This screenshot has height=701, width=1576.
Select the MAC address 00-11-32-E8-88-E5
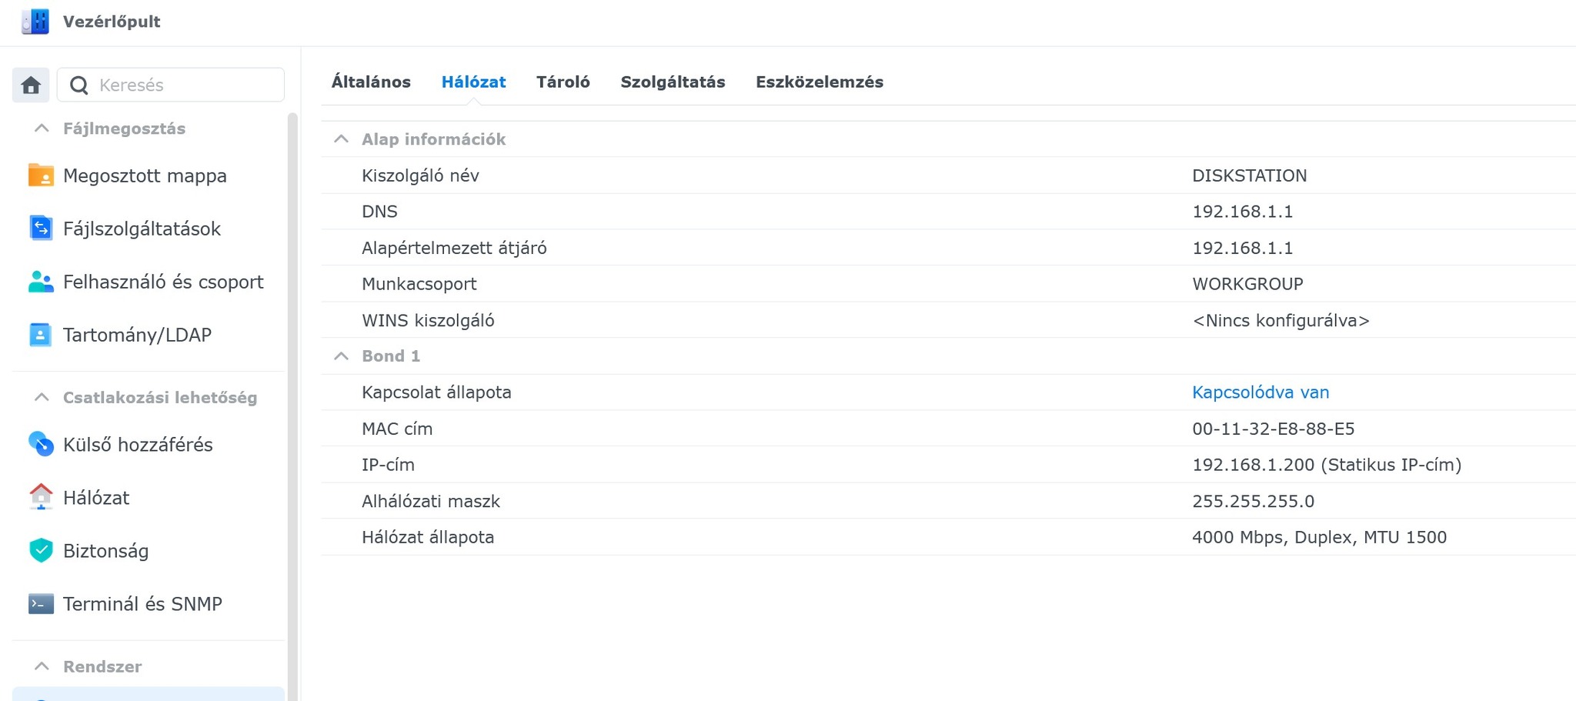coord(1274,429)
